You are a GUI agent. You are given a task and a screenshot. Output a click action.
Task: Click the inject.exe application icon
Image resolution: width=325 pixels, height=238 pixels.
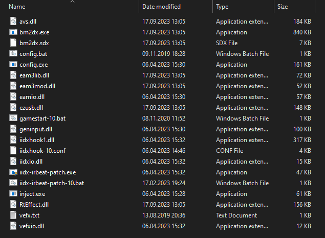coord(13,194)
